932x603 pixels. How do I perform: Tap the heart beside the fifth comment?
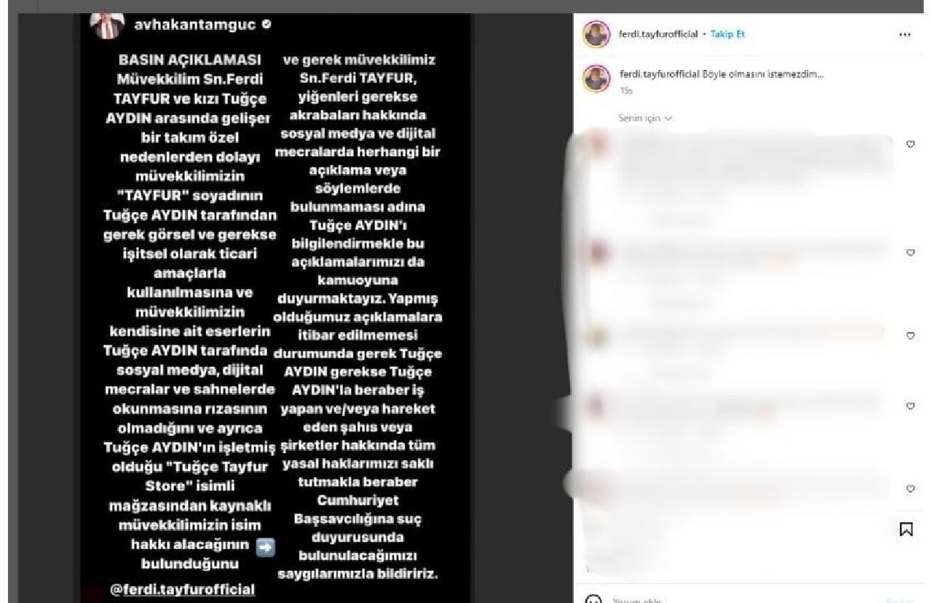point(910,489)
